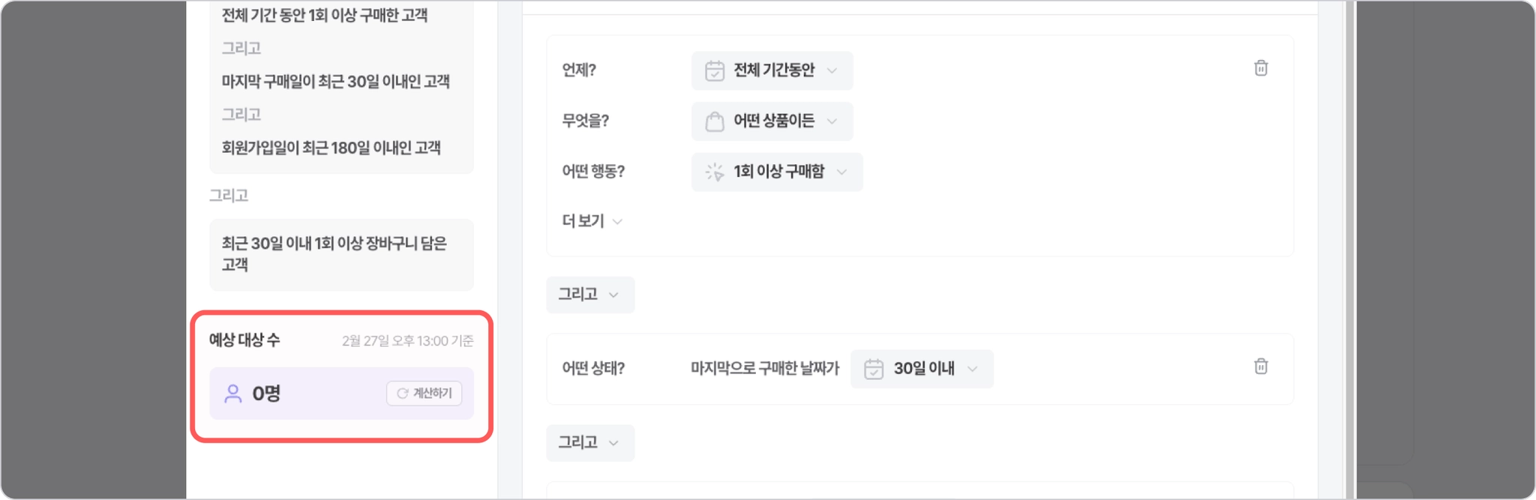
Task: Change the second 그리고 operator below 어떤 상태
Action: [589, 442]
